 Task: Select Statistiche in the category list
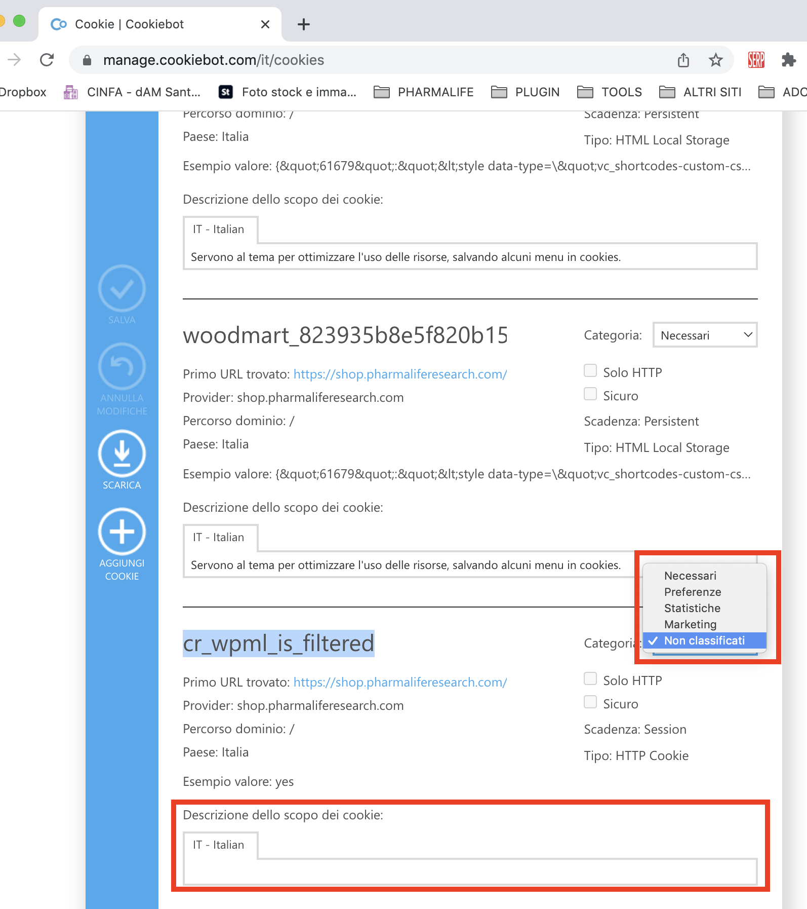coord(705,608)
